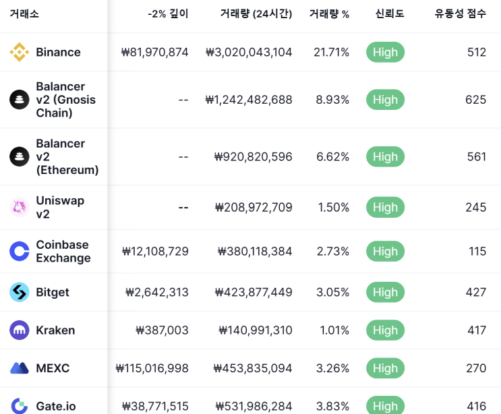Click the Balancer v2 Ethereum logo icon

pos(20,157)
